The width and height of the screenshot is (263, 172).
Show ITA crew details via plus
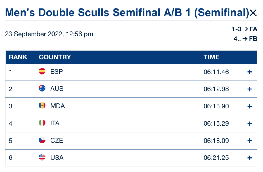250,123
